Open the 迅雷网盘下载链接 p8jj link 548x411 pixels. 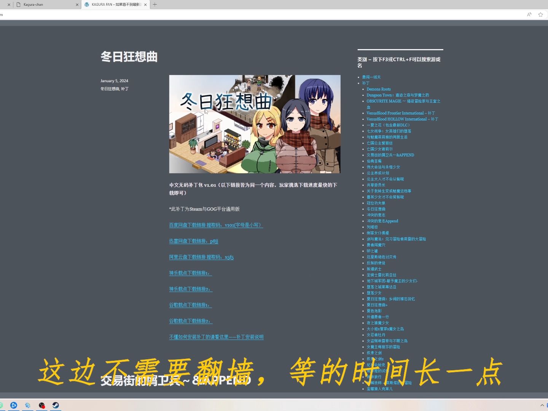(194, 241)
